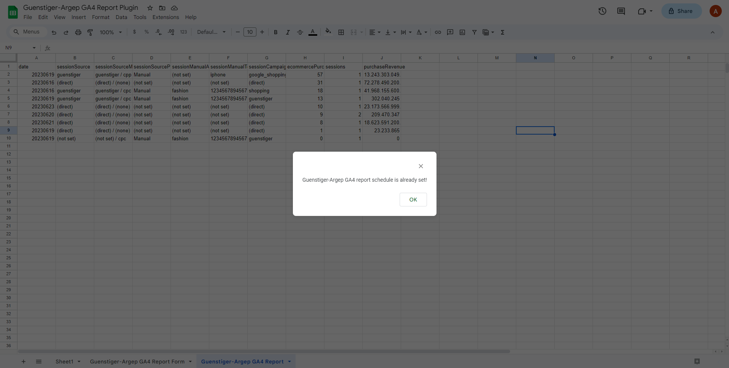Click the Print icon
This screenshot has height=368, width=729.
78,32
